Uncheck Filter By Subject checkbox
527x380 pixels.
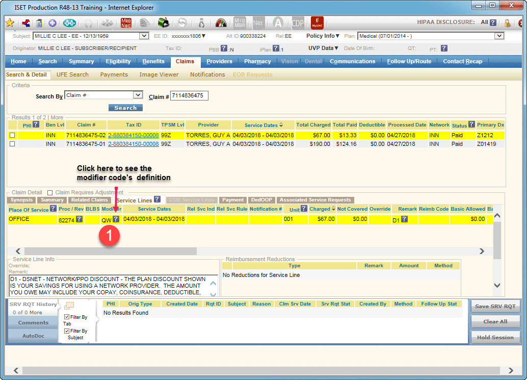67,331
